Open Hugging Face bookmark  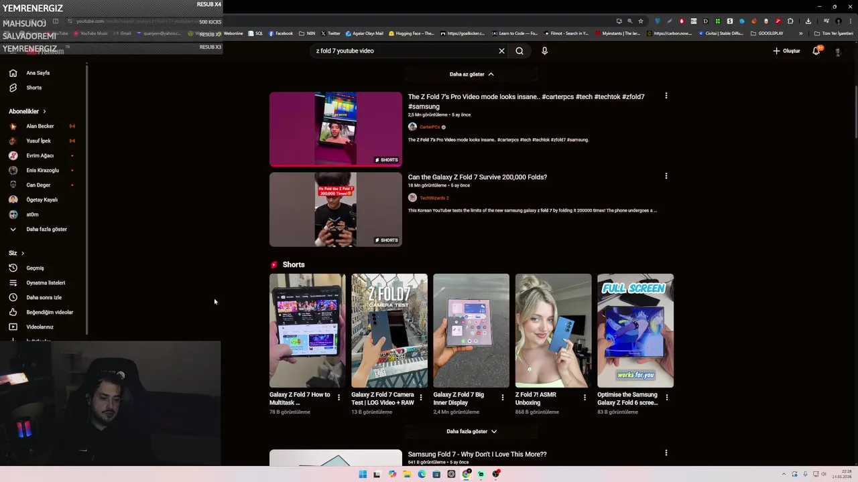pos(412,33)
